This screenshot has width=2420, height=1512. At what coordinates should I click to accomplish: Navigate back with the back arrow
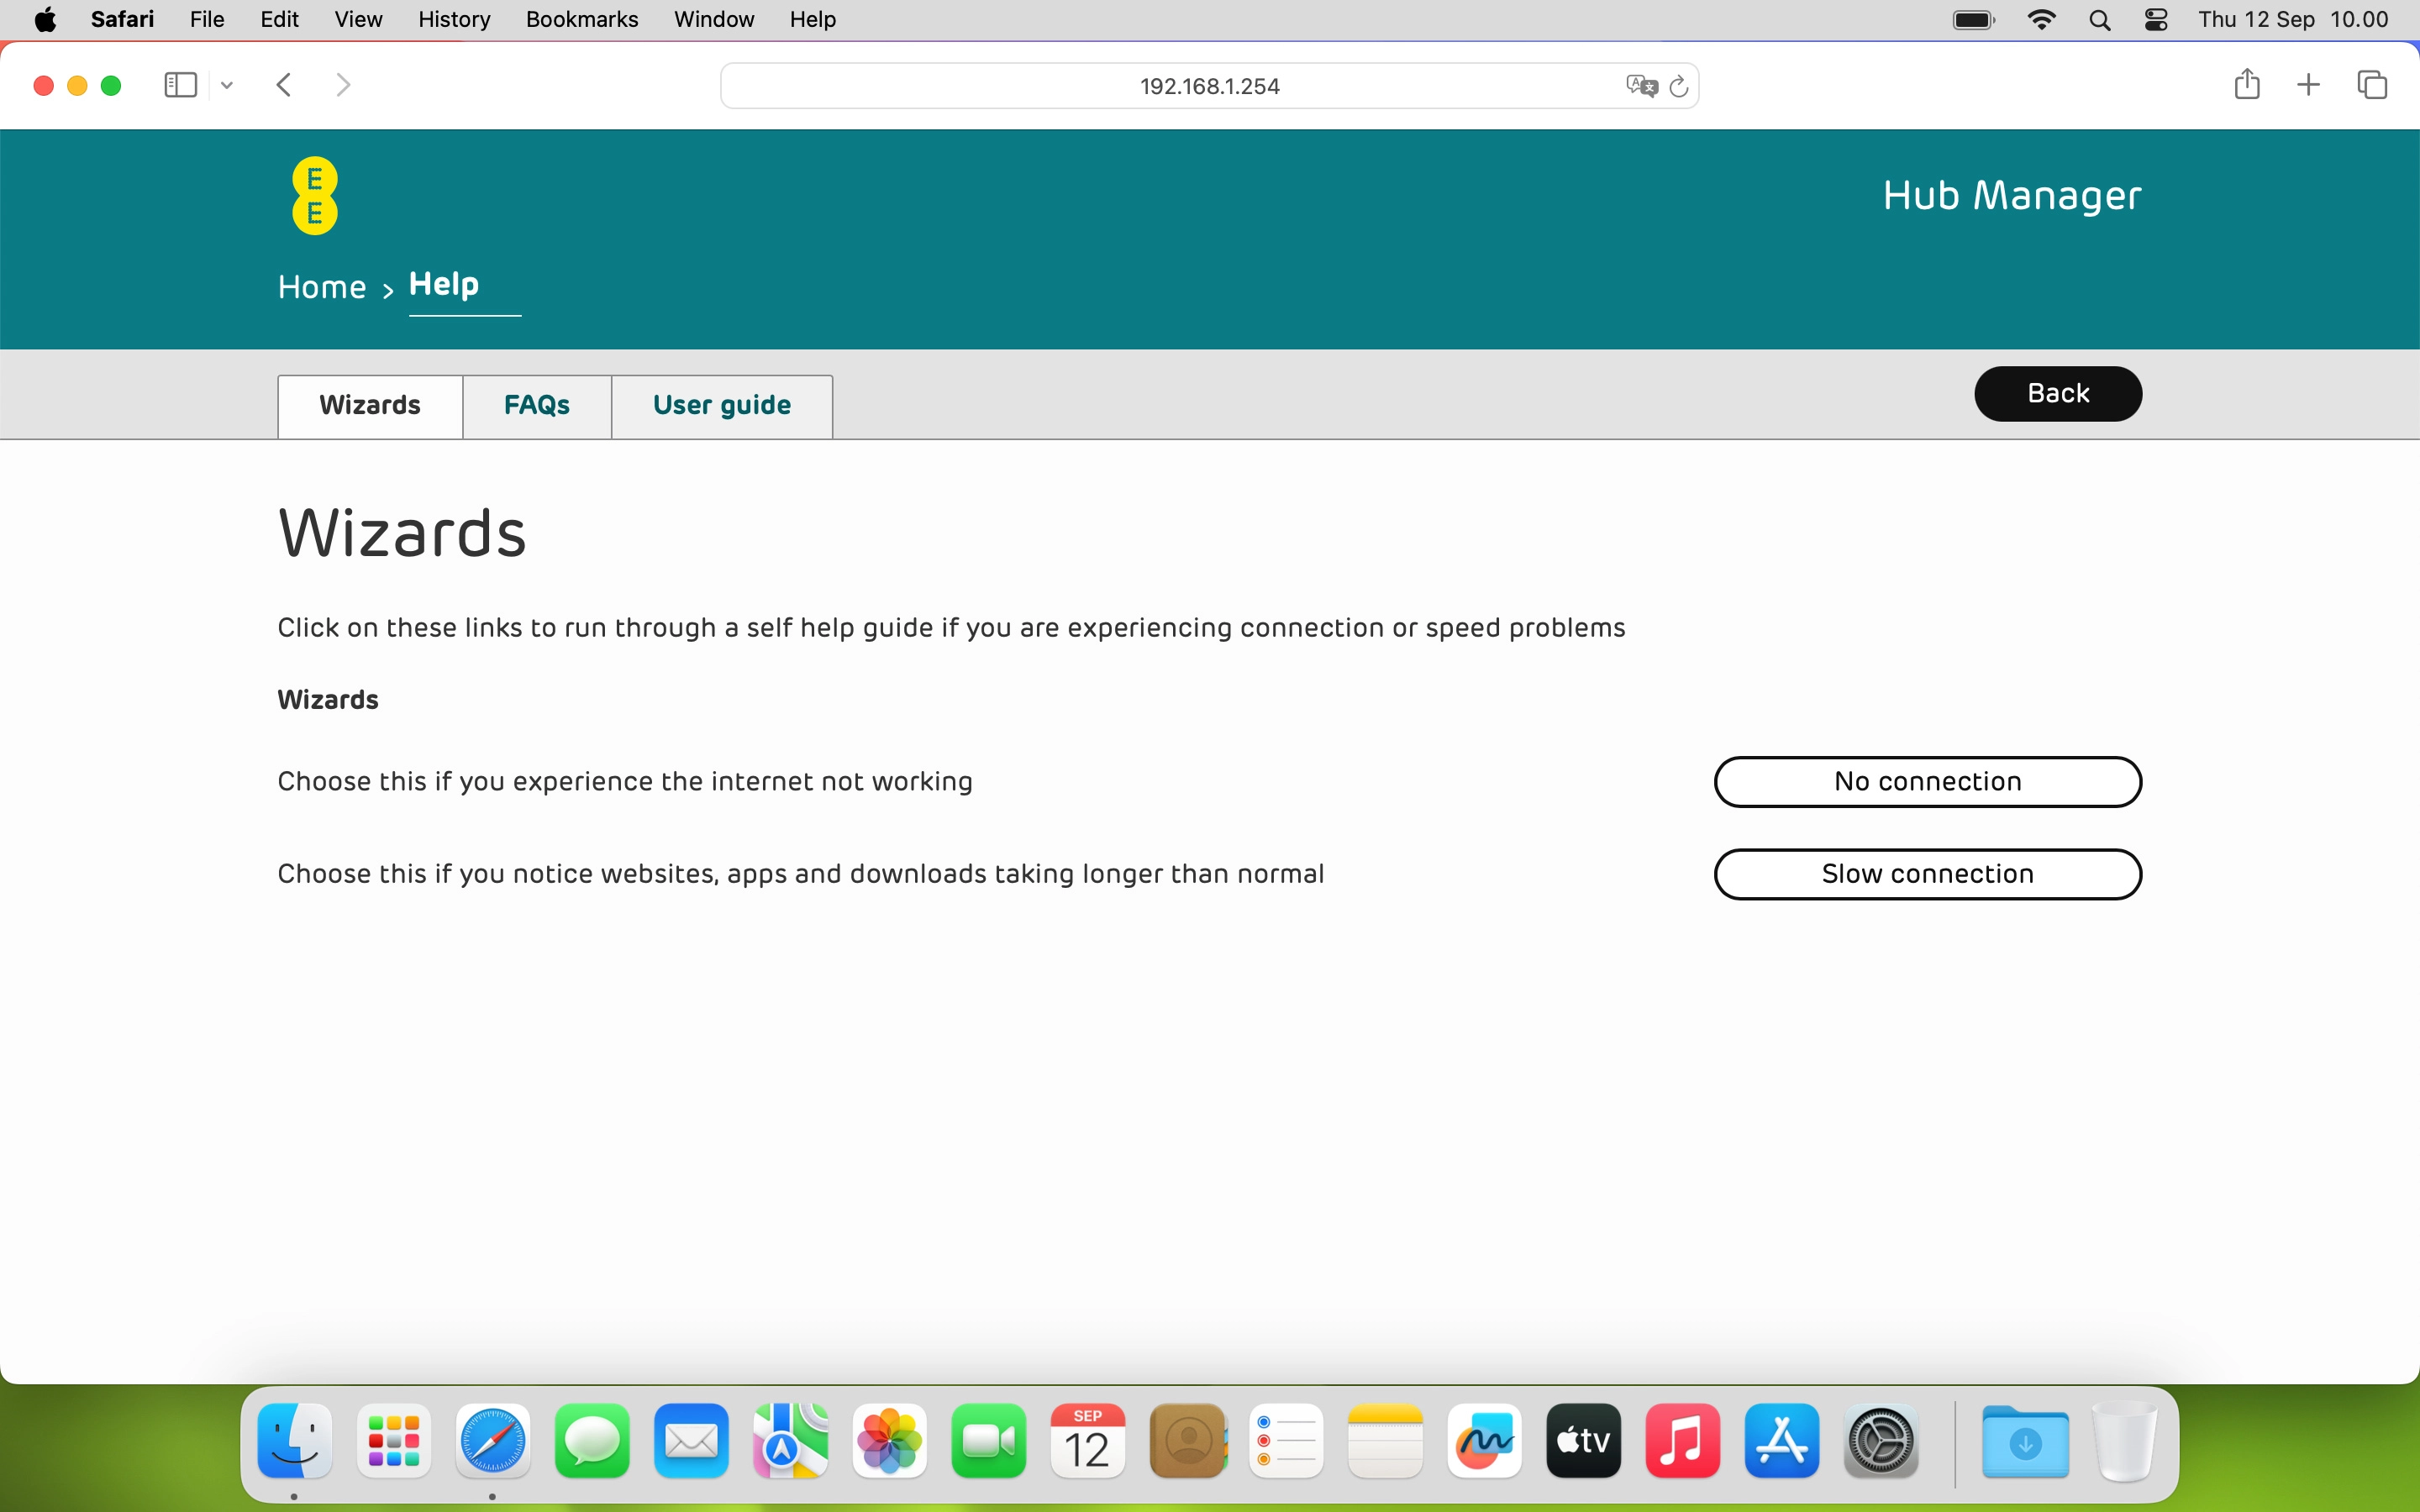pyautogui.click(x=284, y=84)
